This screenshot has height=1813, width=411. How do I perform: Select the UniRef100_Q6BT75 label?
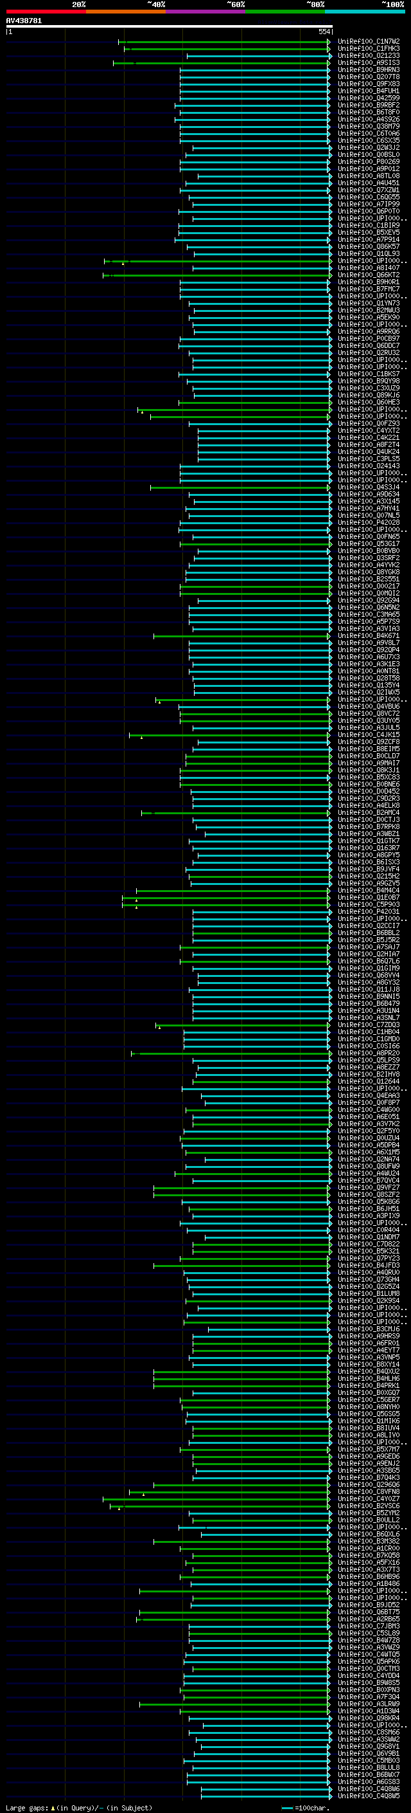368,1612
